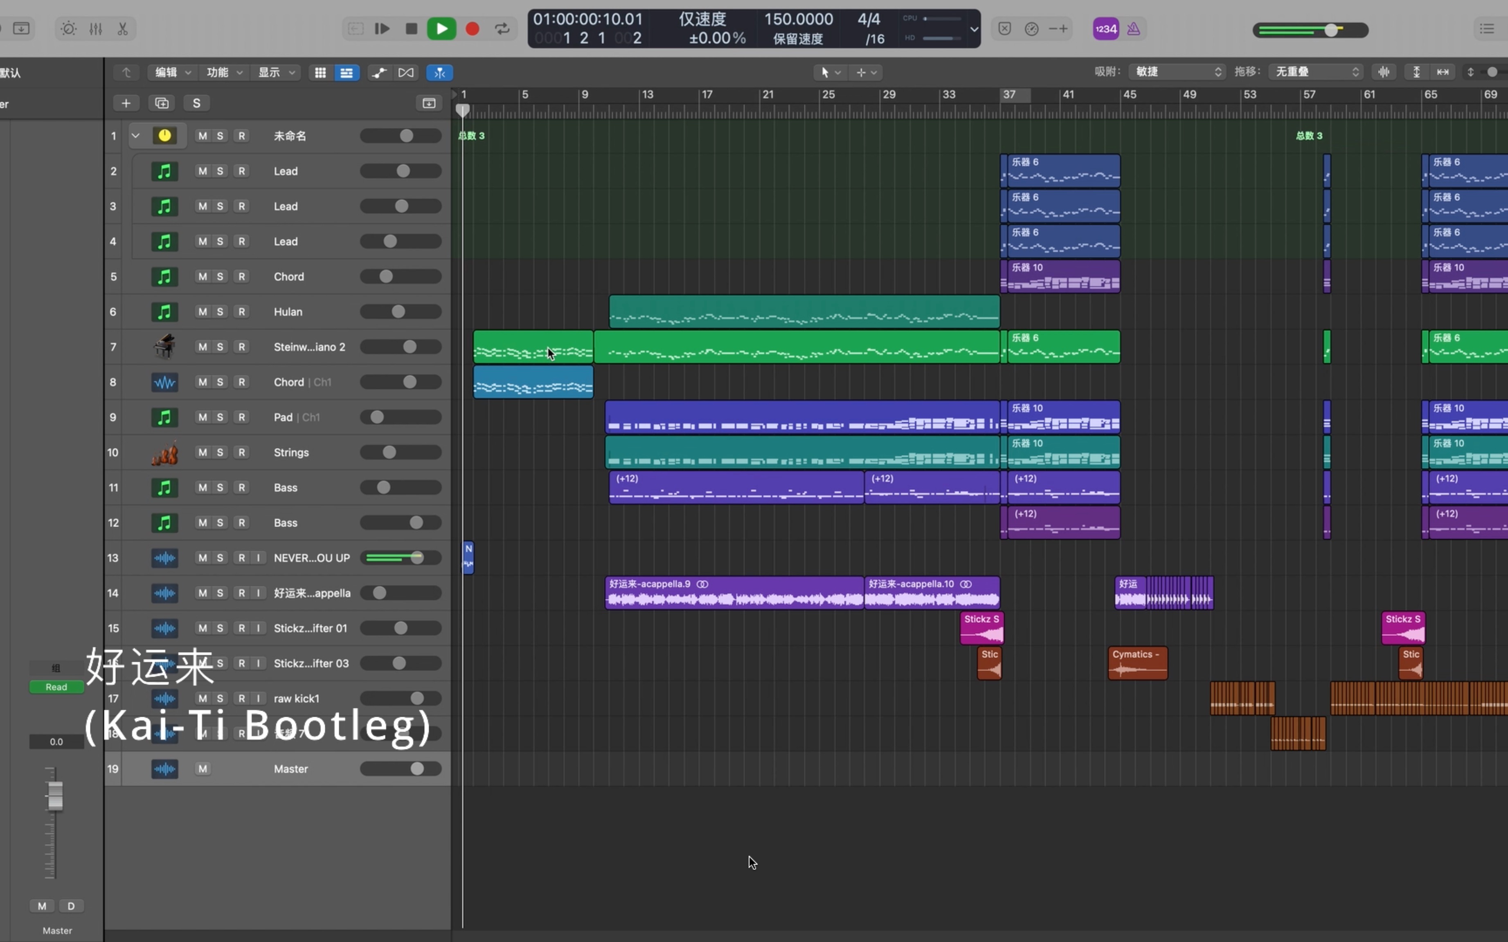
Task: Click the NEVER...OU UP track volume slider
Action: (x=401, y=558)
